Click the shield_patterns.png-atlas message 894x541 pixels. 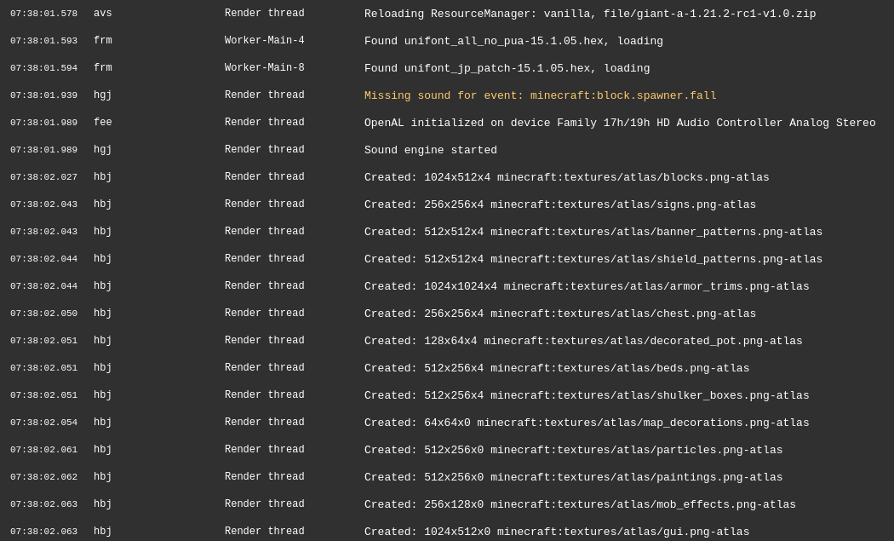click(x=593, y=259)
